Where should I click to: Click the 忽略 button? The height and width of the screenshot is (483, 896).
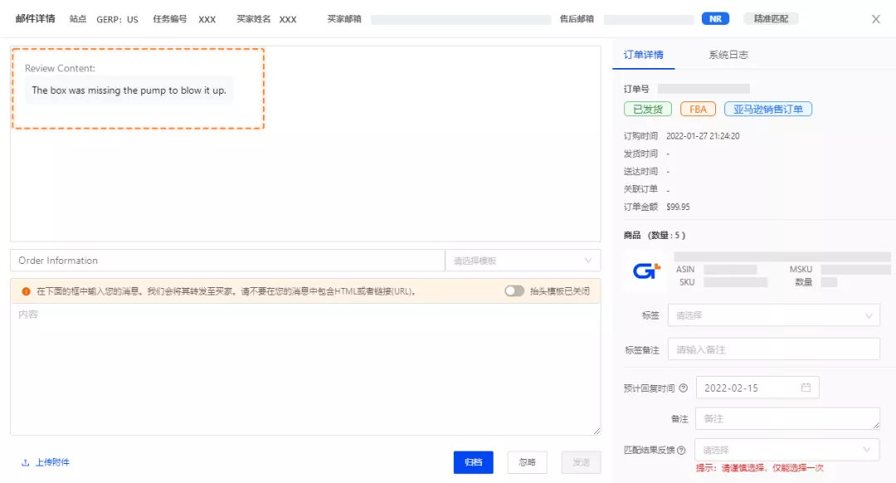tap(527, 462)
